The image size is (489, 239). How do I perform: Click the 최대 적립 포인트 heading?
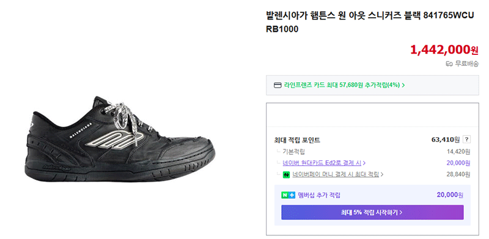297,140
